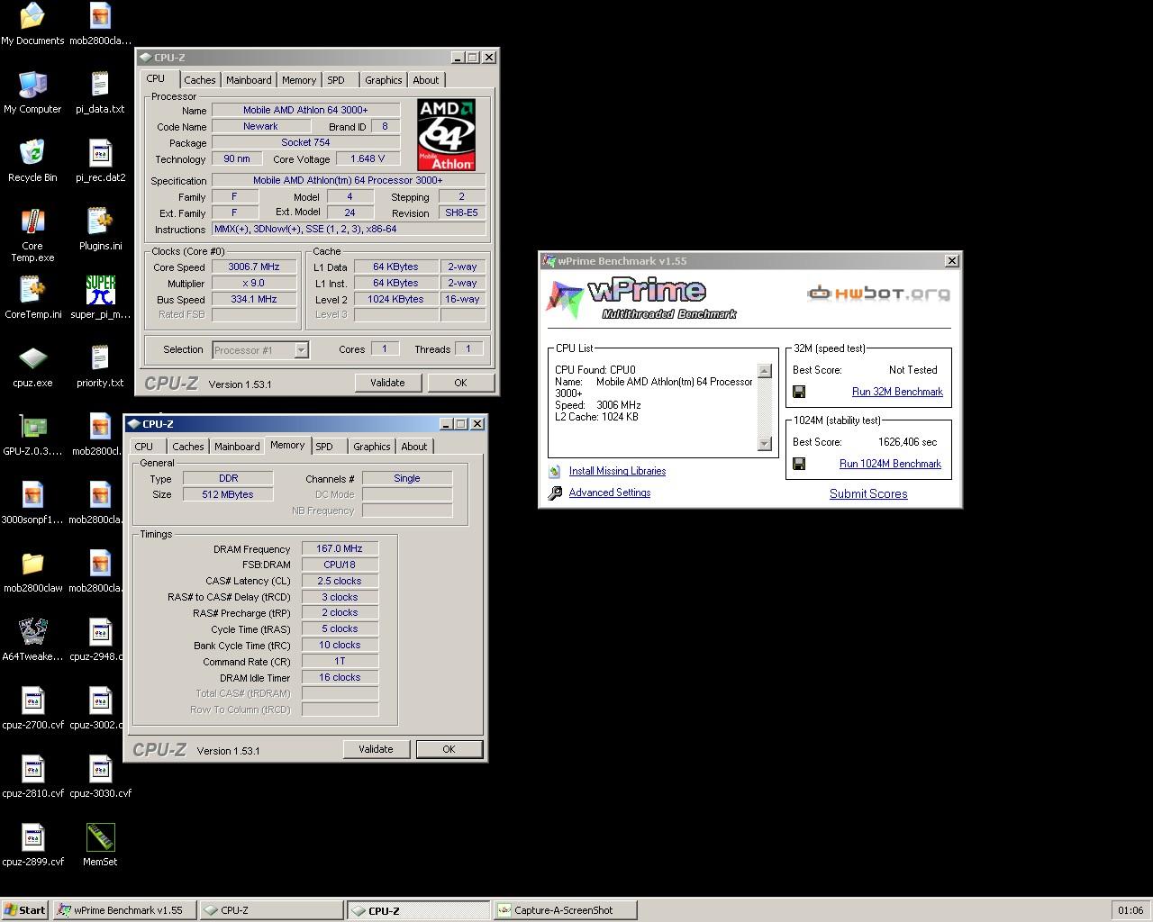Viewport: 1153px width, 922px height.
Task: Select 3000sonpf1 archive icon
Action: tap(32, 495)
